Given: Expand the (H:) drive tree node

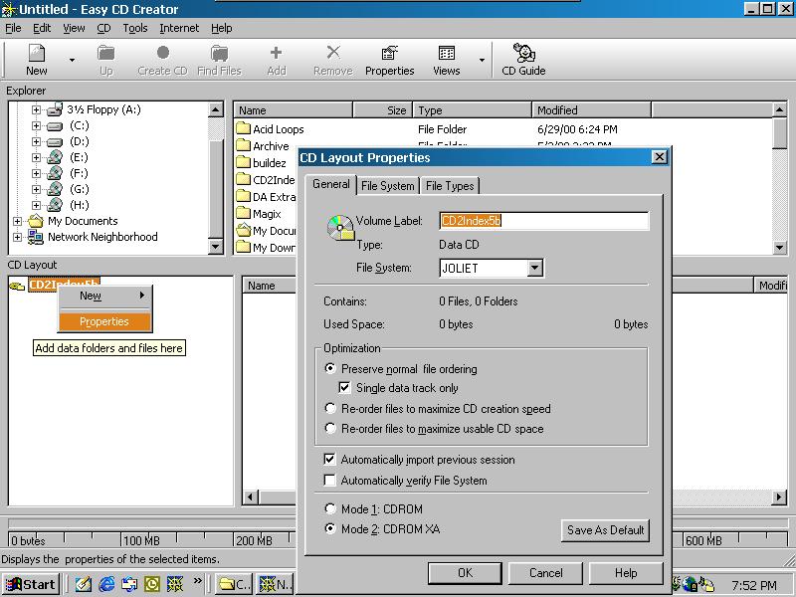Looking at the screenshot, I should pos(36,205).
